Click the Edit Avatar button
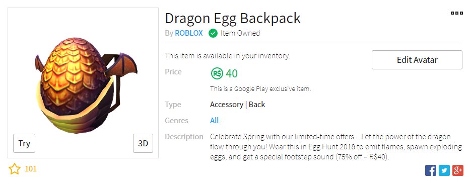 click(x=417, y=60)
